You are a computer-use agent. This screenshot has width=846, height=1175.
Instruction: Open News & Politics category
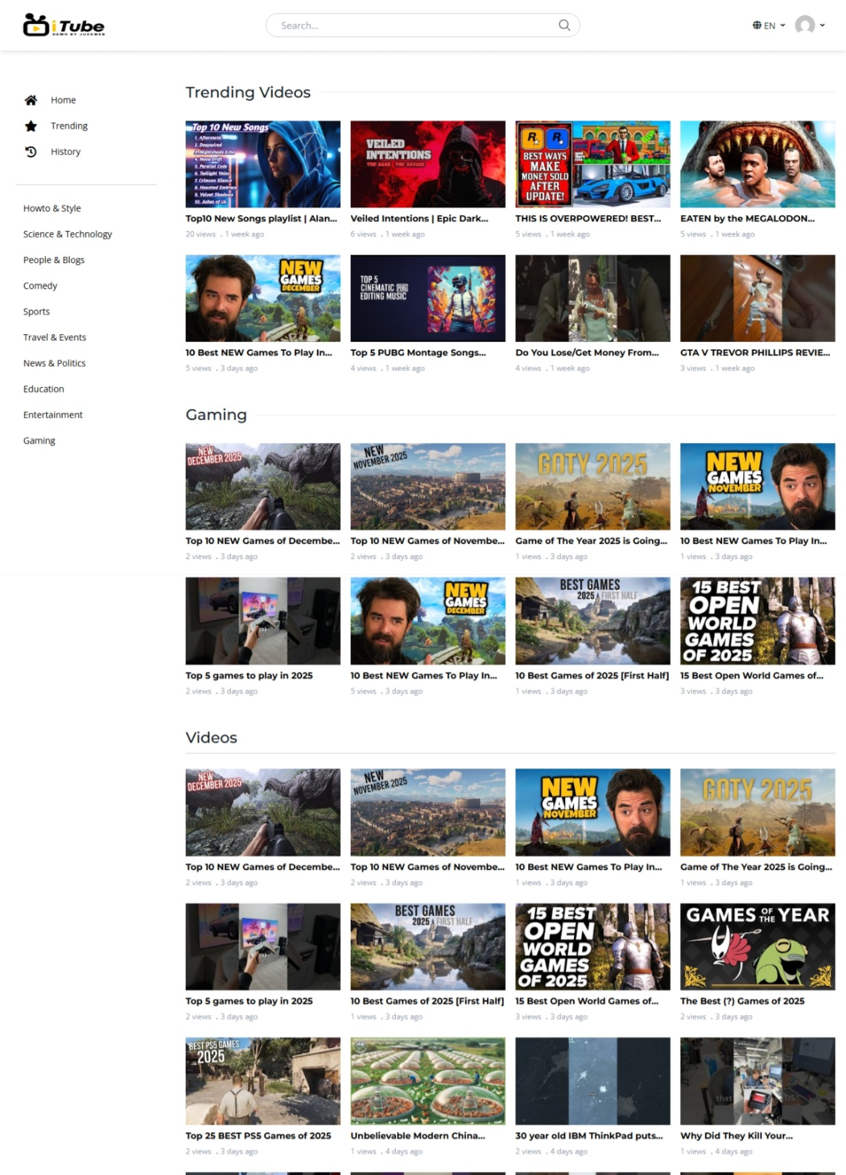54,363
